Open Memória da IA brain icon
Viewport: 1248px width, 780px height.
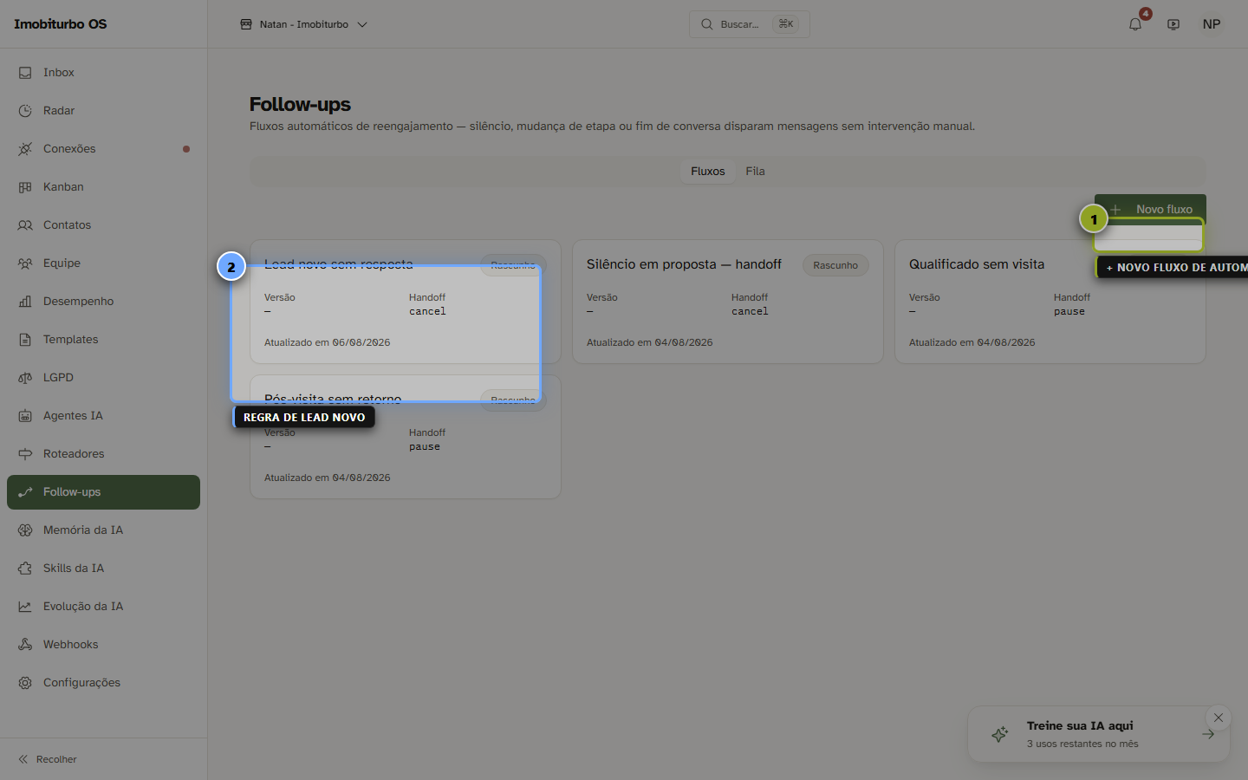[25, 530]
